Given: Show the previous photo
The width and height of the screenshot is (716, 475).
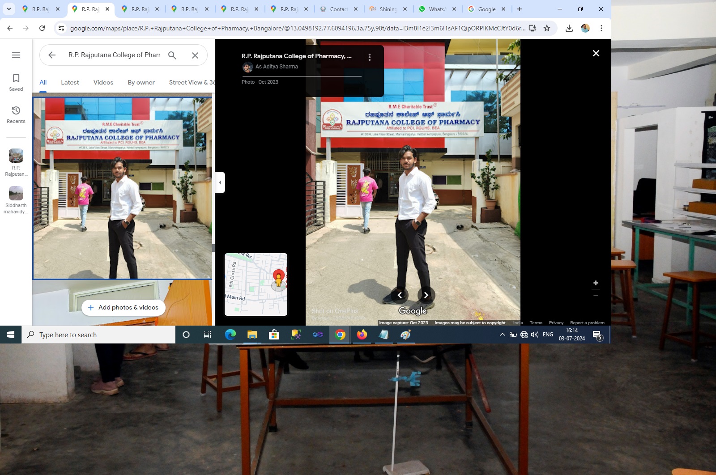Looking at the screenshot, I should tap(400, 295).
